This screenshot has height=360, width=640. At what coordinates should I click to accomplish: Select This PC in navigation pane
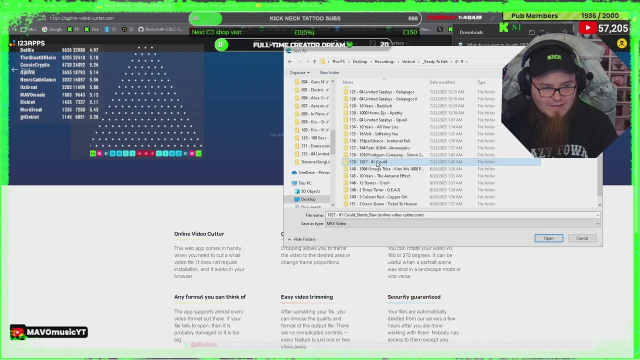pyautogui.click(x=301, y=183)
